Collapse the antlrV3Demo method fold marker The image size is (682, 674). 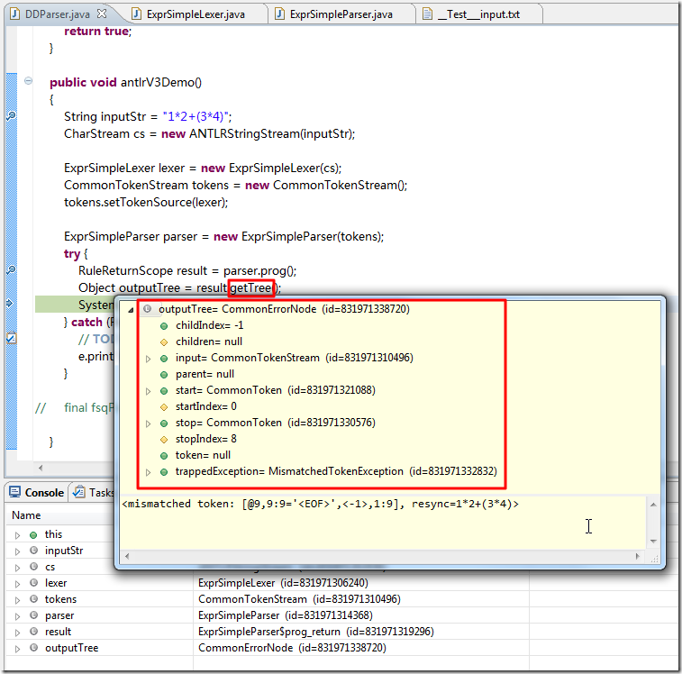coord(28,81)
